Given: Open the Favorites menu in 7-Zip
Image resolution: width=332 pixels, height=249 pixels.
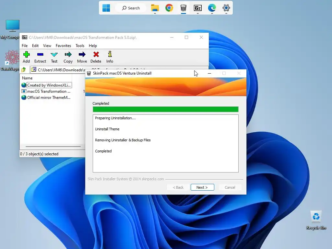Looking at the screenshot, I should [63, 45].
